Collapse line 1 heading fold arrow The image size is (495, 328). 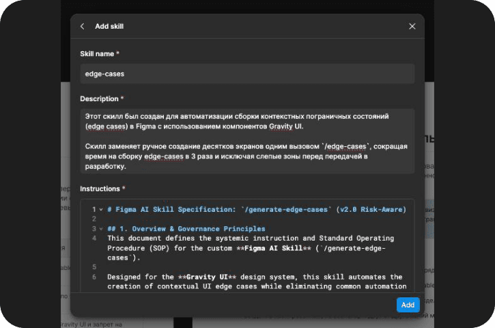(x=101, y=209)
